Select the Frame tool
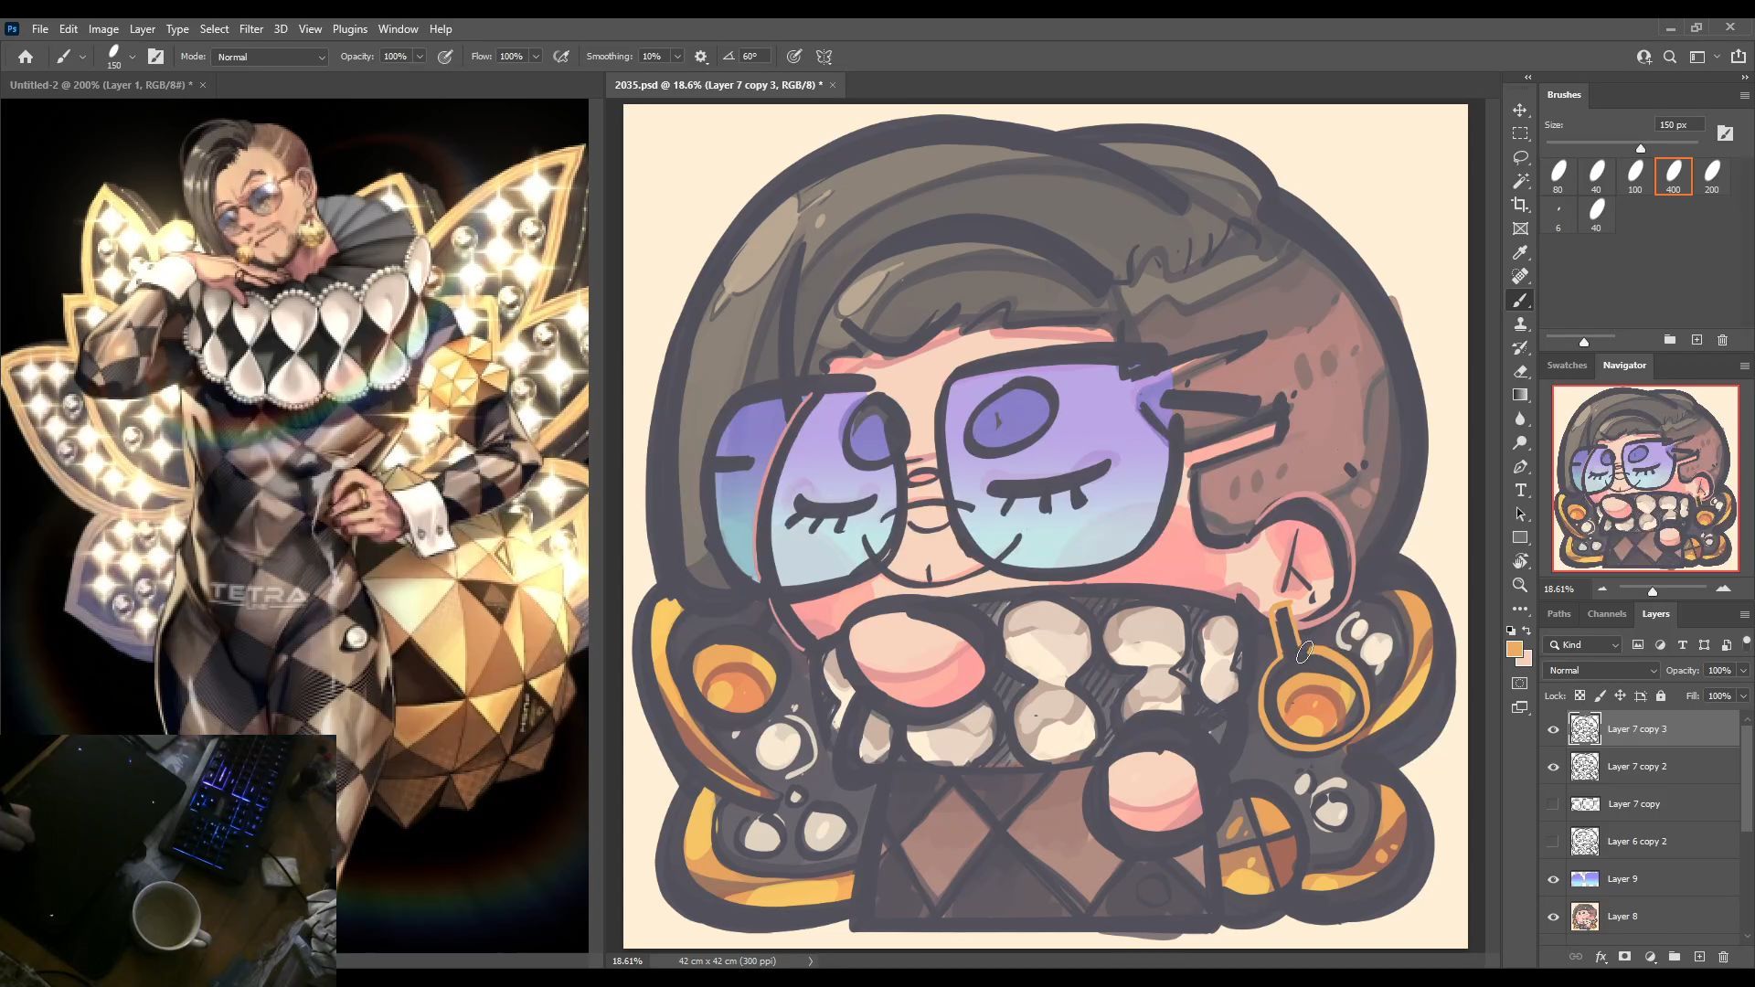This screenshot has height=987, width=1755. (1520, 228)
